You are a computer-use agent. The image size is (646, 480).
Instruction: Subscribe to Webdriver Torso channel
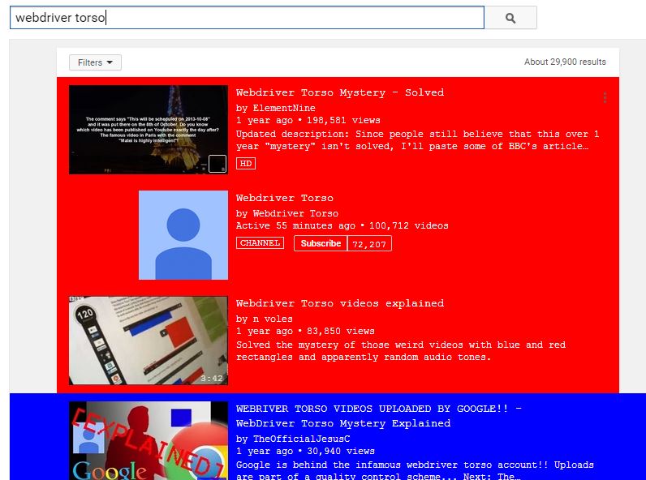coord(321,243)
